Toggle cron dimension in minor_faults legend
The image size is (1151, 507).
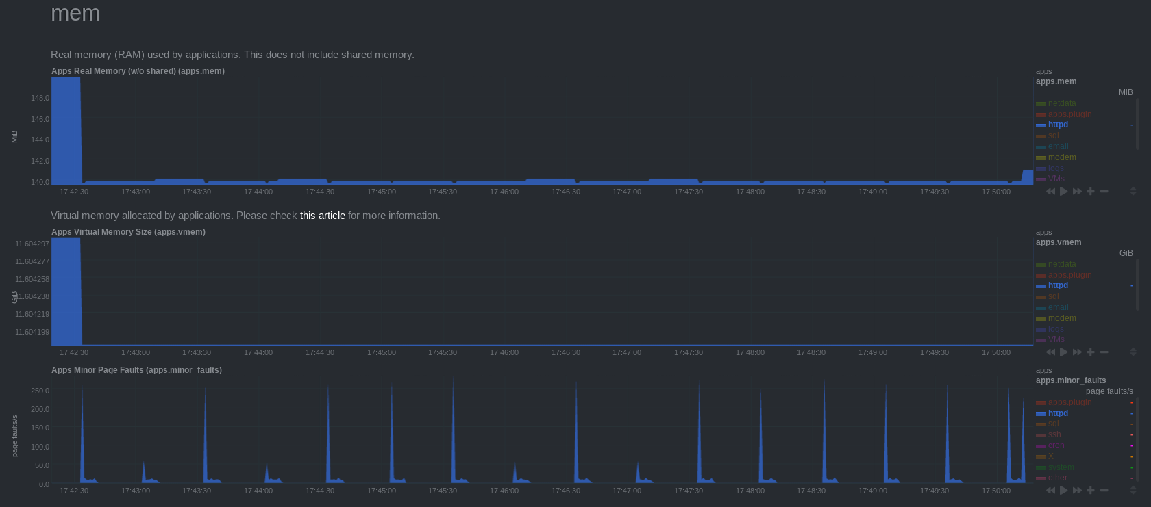(x=1055, y=445)
